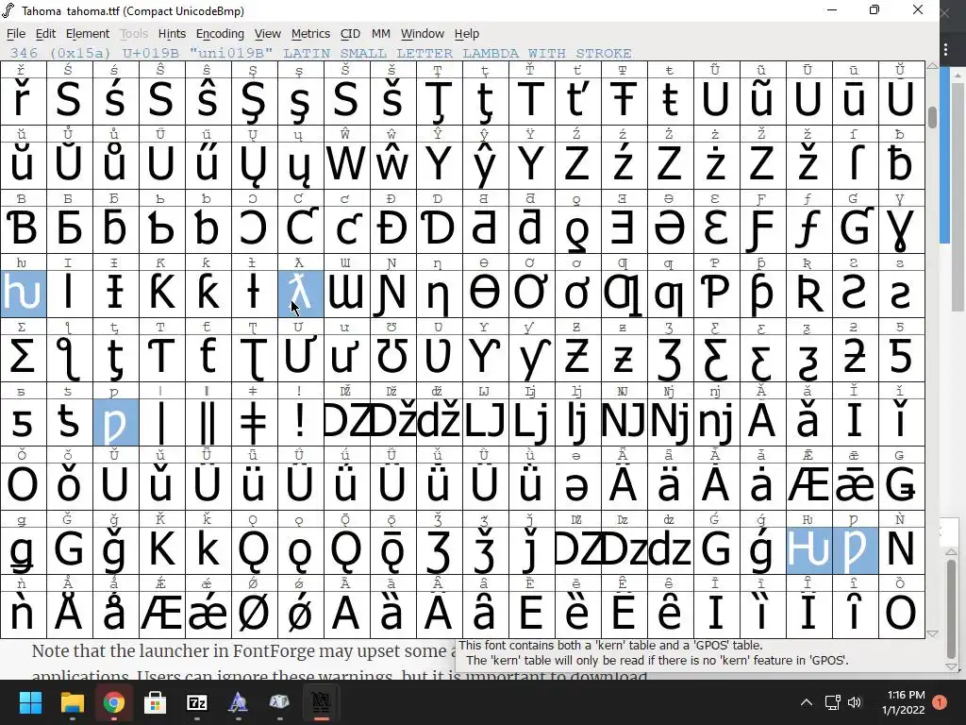The width and height of the screenshot is (966, 725).
Task: Select the Sigma-like Esh glyph cell
Action: pos(24,358)
